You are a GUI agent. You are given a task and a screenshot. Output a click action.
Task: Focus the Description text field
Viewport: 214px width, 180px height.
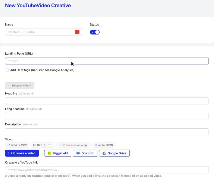click(x=107, y=132)
